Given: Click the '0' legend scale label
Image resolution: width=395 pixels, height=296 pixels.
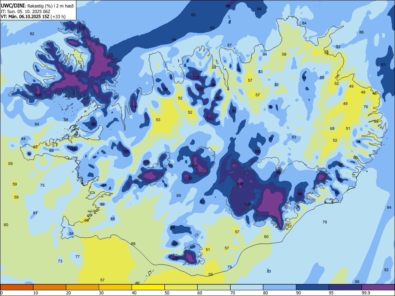Looking at the screenshot, I should click(2, 293).
